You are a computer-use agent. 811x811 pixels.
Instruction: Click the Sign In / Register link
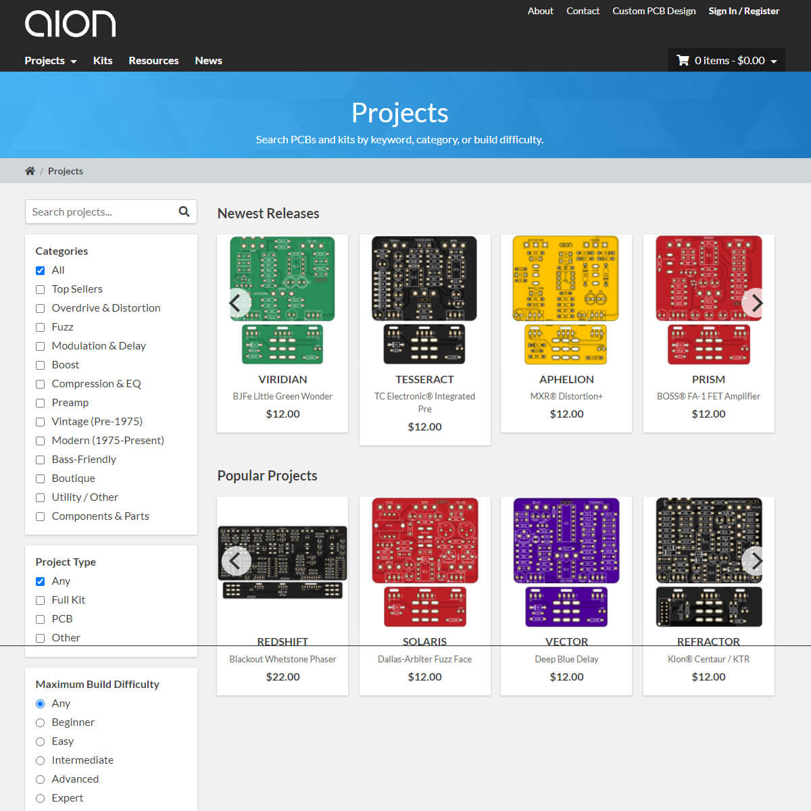(743, 11)
